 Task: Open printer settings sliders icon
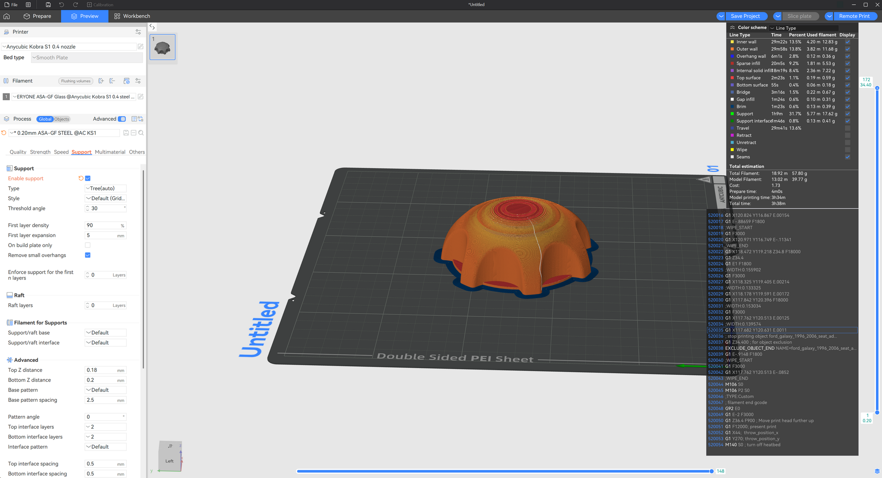point(138,32)
